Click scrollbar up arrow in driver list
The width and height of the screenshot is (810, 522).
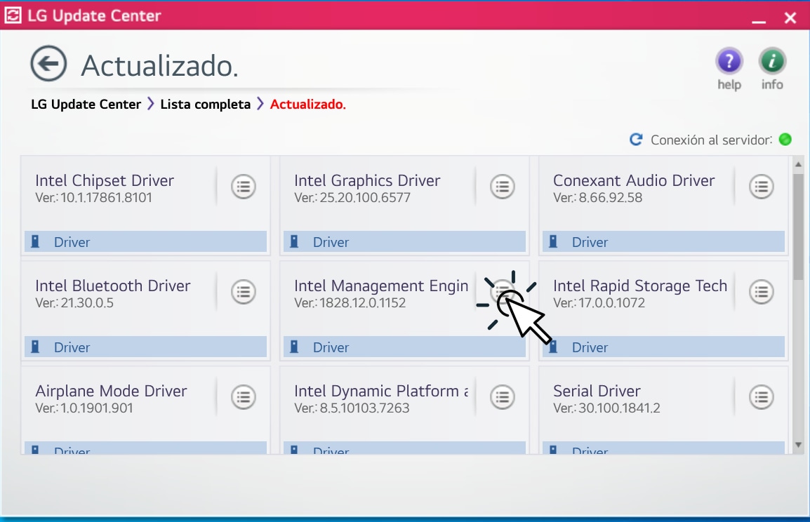[x=798, y=164]
